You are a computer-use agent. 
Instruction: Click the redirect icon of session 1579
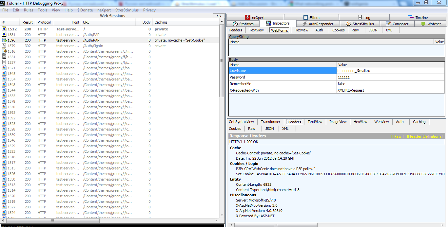4,46
